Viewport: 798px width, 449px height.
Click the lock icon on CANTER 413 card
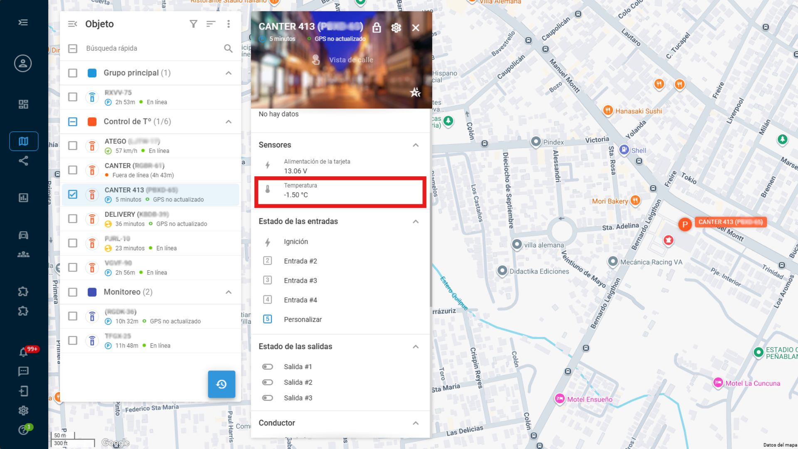[377, 28]
